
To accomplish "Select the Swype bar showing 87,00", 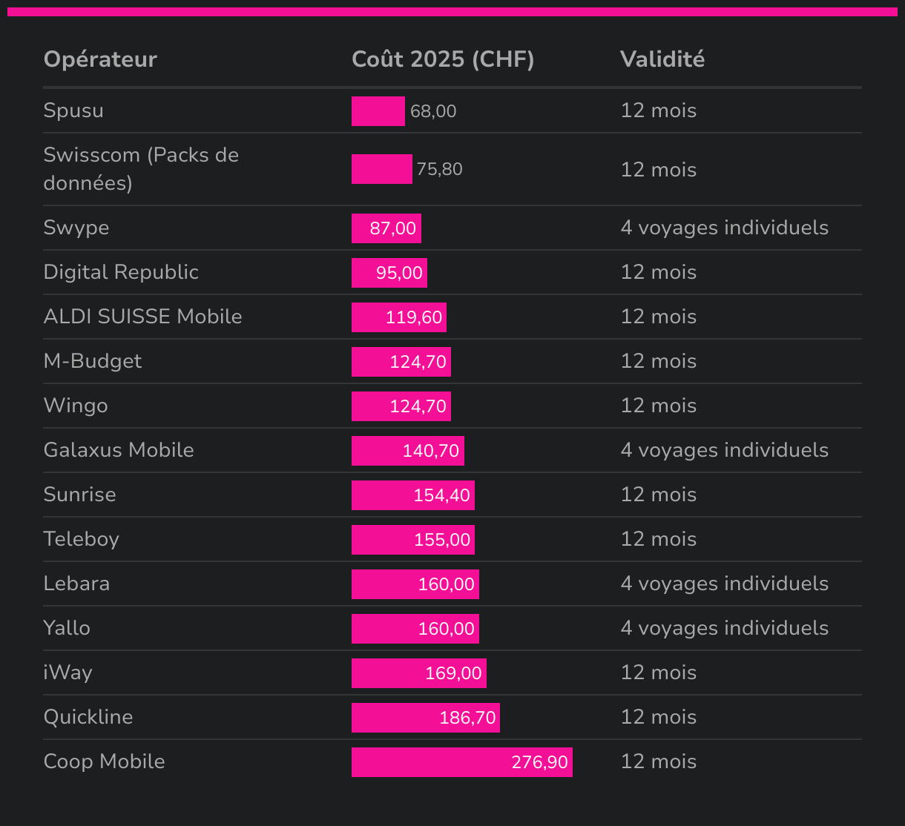I will click(386, 228).
